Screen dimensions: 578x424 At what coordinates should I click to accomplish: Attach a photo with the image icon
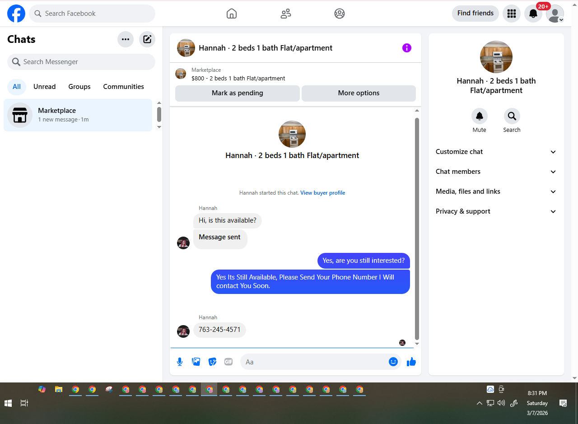coord(196,362)
